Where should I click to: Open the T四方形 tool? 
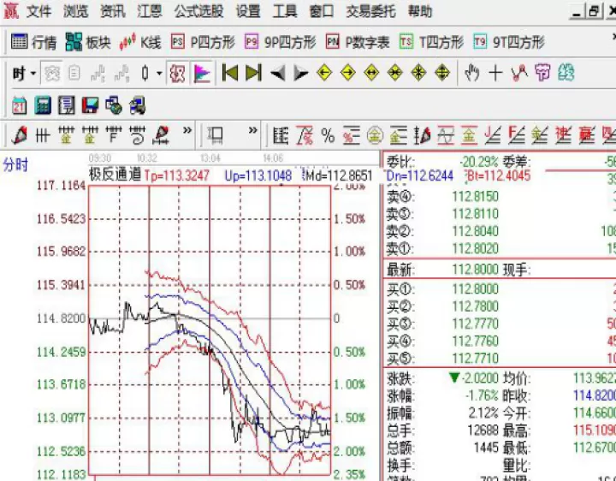(431, 42)
